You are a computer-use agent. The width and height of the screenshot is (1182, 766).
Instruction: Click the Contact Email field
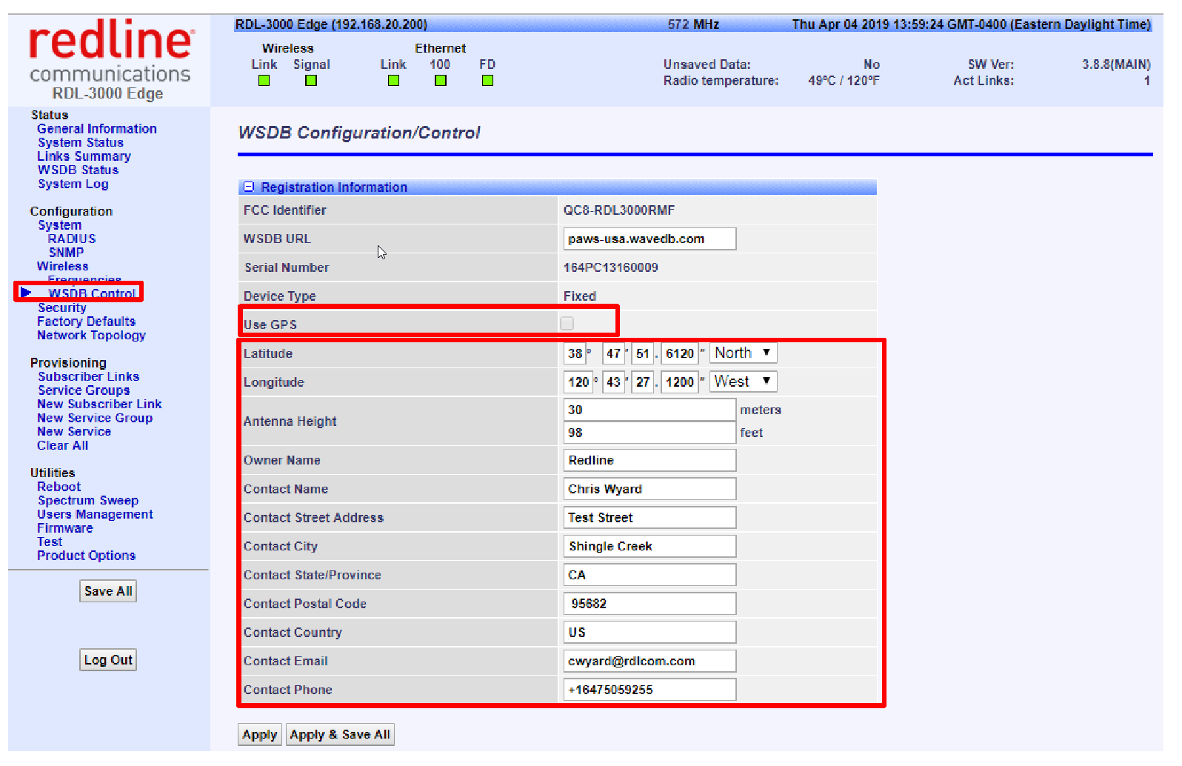click(650, 662)
